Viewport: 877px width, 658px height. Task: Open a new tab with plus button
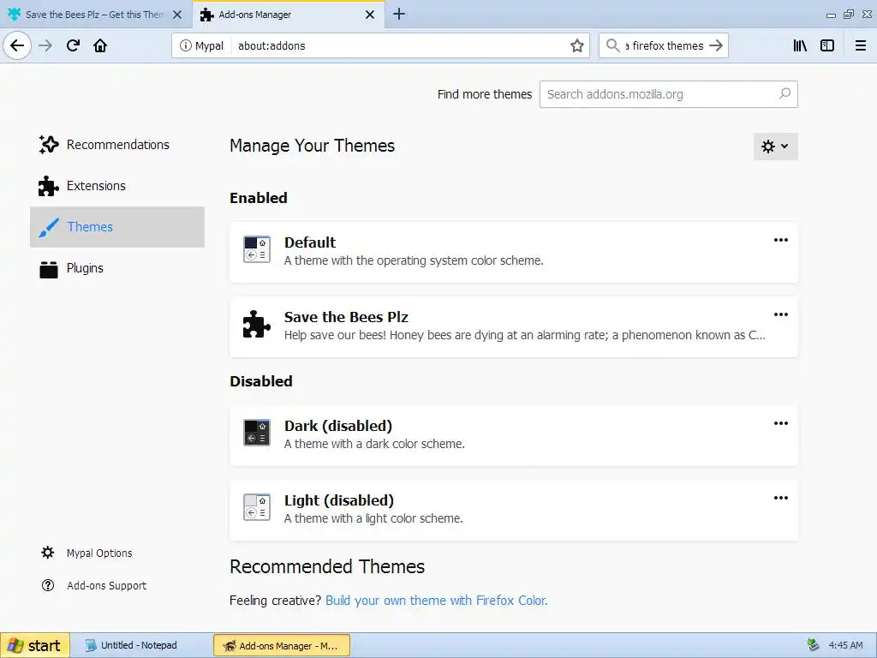pyautogui.click(x=399, y=14)
